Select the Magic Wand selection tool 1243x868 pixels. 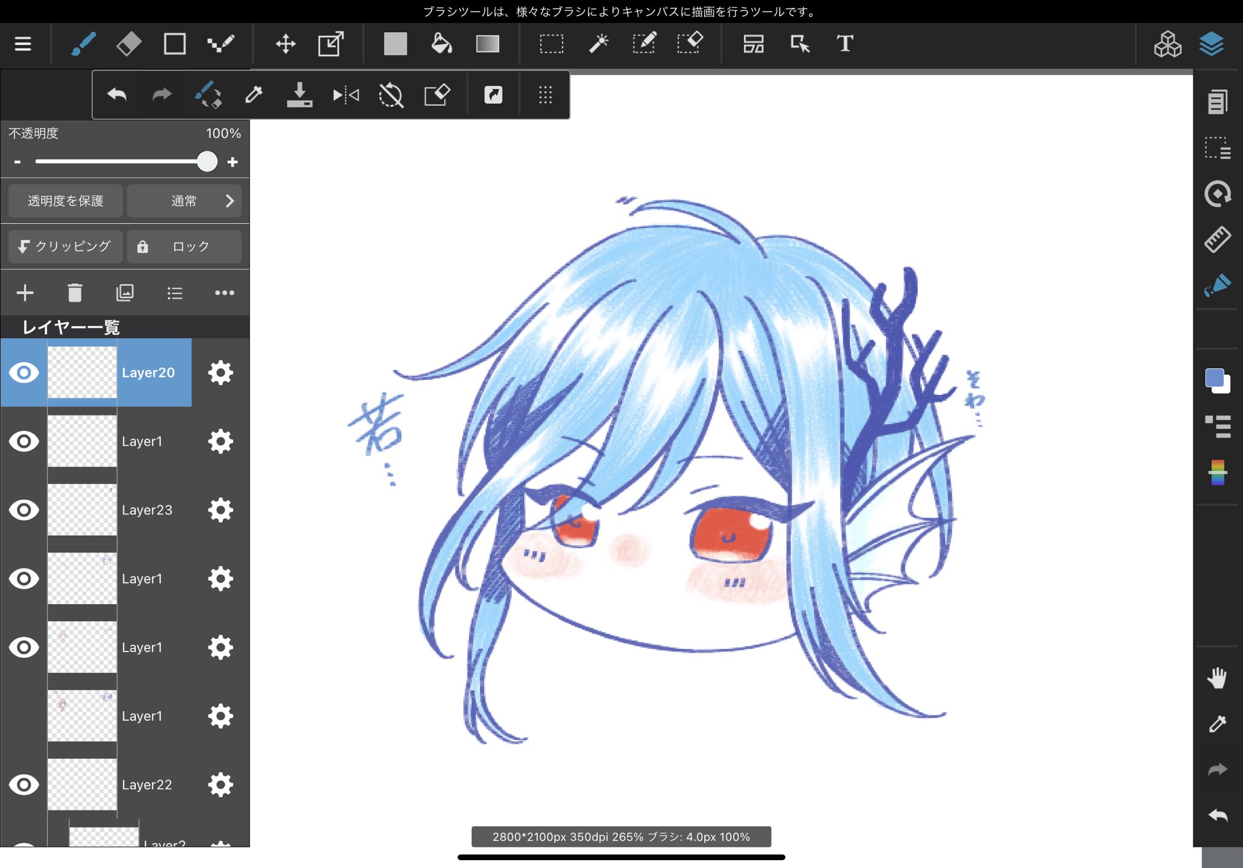tap(598, 44)
